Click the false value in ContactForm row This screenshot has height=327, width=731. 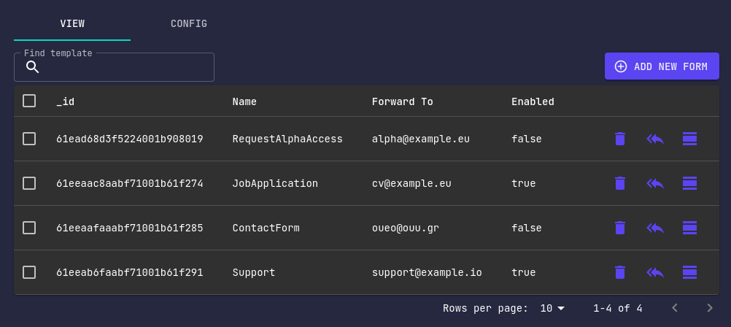pos(526,228)
